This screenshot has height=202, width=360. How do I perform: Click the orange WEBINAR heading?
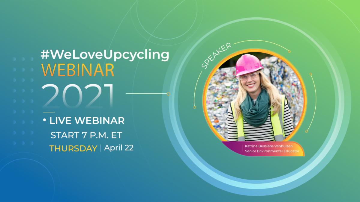pos(78,70)
